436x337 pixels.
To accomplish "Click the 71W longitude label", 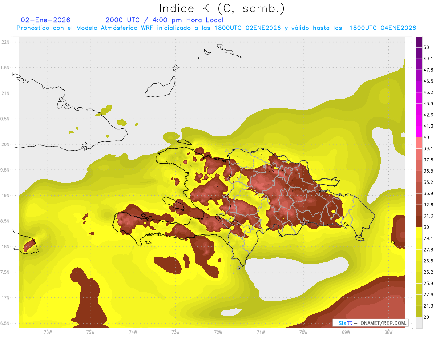I will point(261,332).
